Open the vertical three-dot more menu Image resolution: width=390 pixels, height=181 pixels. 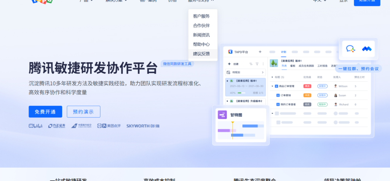point(263,64)
